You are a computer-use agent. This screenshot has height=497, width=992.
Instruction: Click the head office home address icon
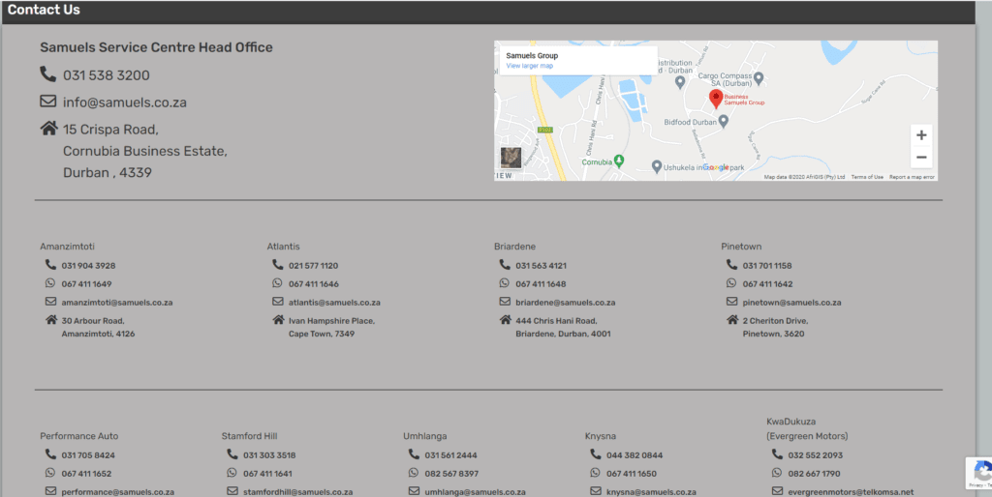click(x=48, y=129)
